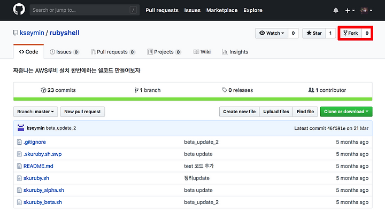This screenshot has width=385, height=212.
Task: Open Explore in top navigation
Action: pos(252,10)
